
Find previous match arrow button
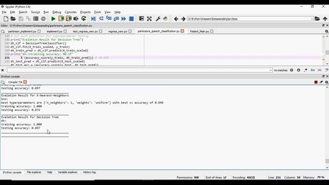[291, 70]
